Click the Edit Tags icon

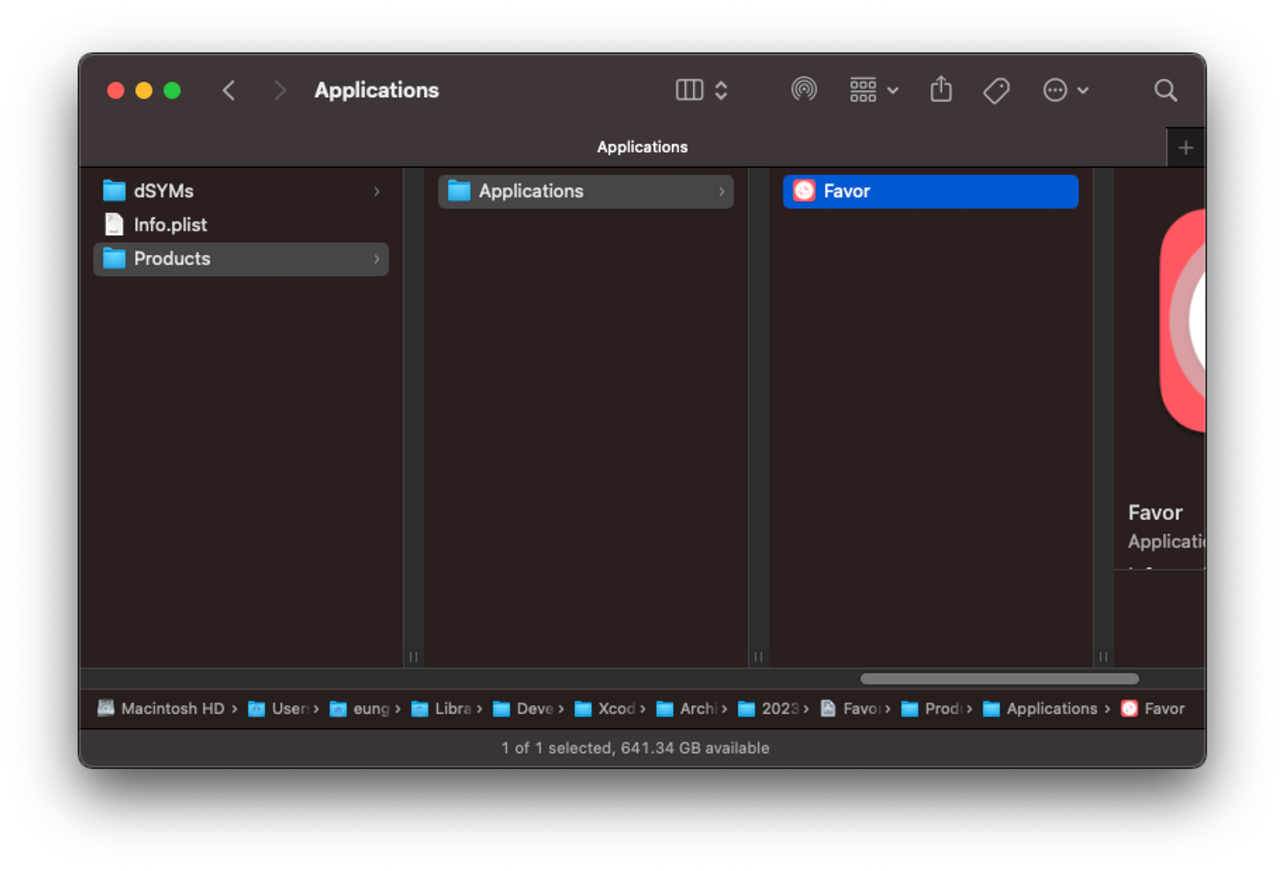tap(996, 91)
